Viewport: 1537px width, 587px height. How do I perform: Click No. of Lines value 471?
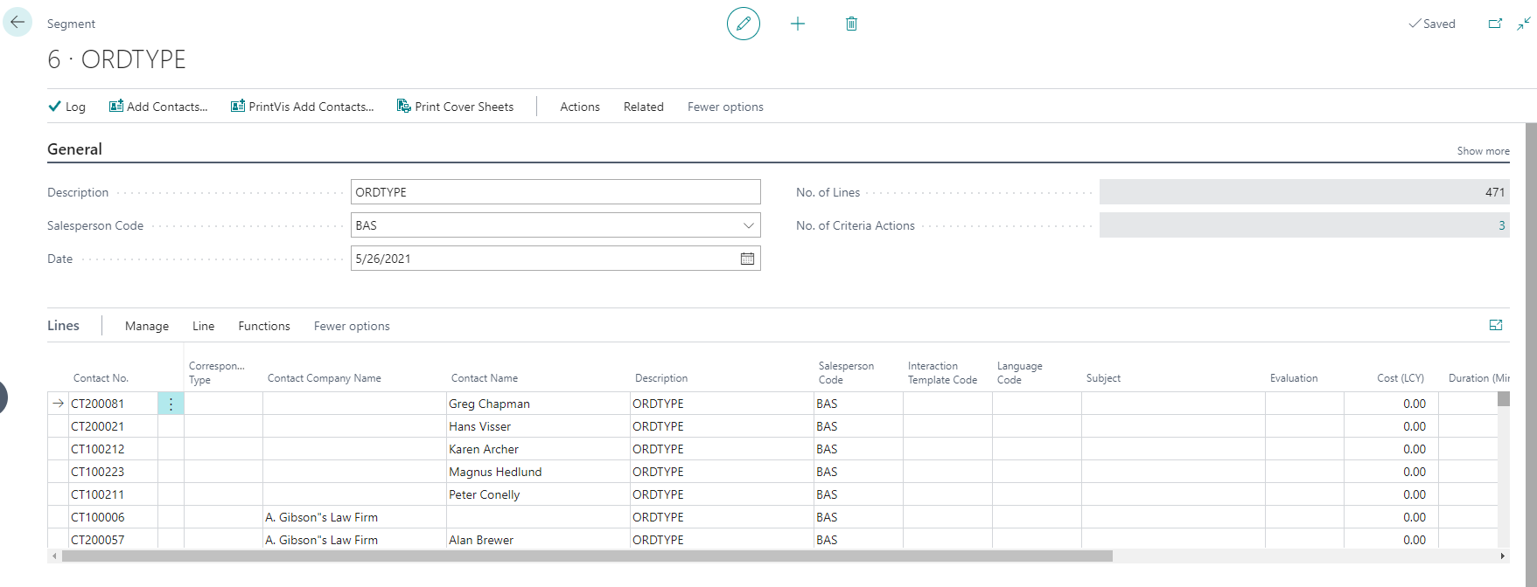point(1304,192)
